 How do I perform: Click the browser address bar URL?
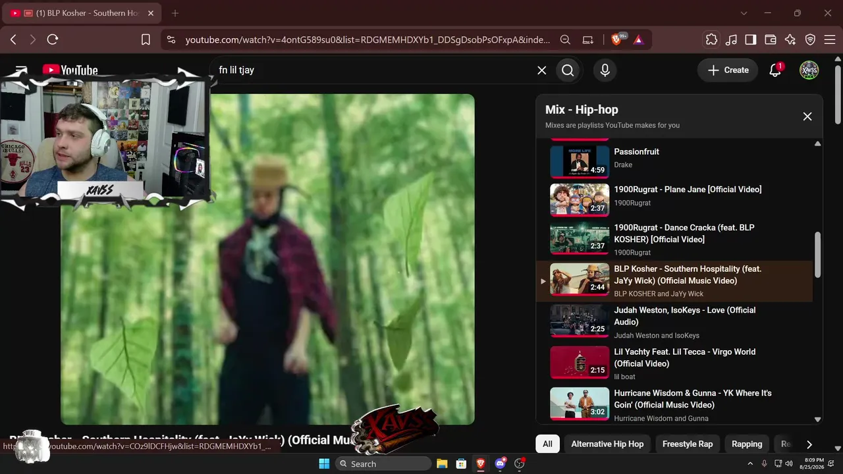tap(367, 39)
